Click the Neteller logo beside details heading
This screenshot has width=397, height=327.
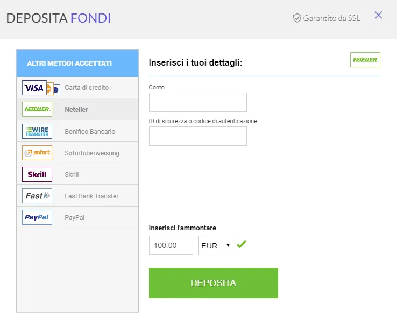coord(365,60)
